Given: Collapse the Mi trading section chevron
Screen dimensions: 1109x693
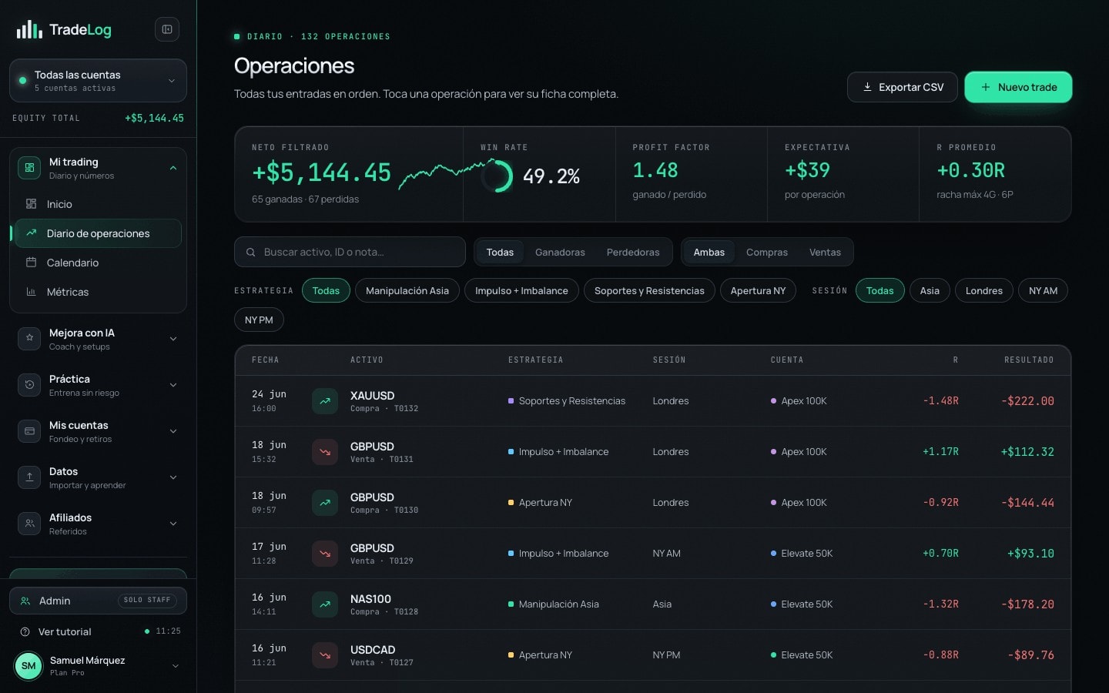Looking at the screenshot, I should tap(173, 168).
